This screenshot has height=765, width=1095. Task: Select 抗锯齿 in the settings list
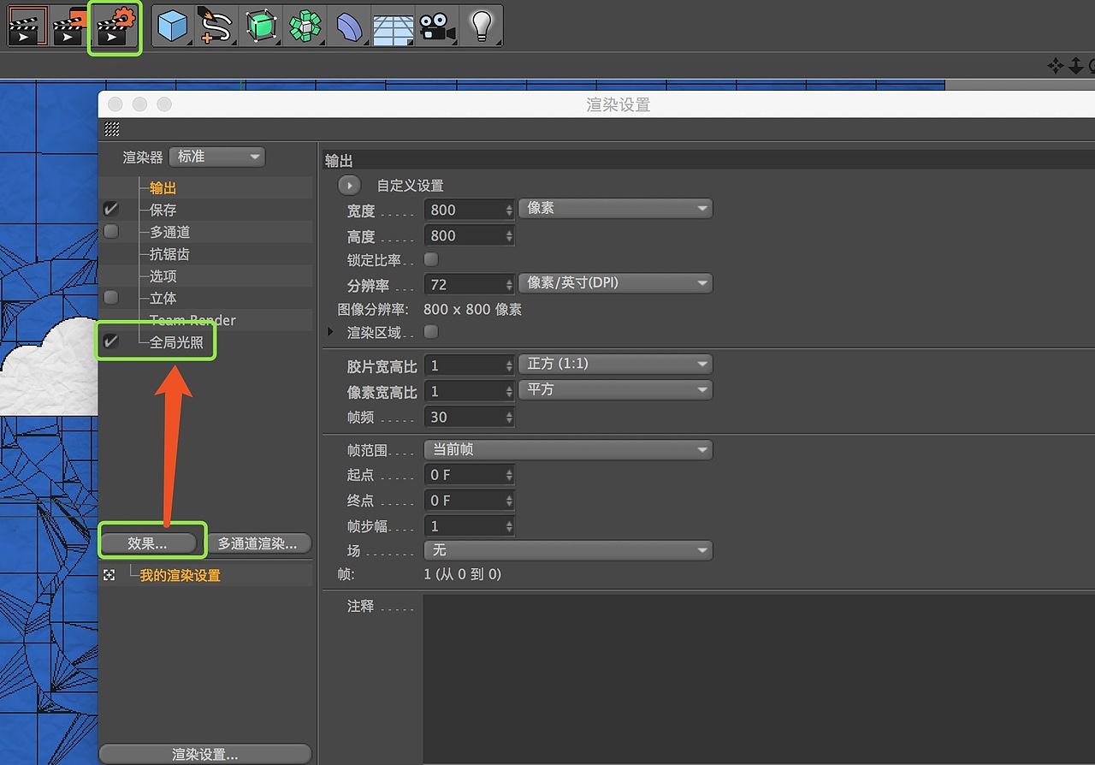[x=169, y=254]
